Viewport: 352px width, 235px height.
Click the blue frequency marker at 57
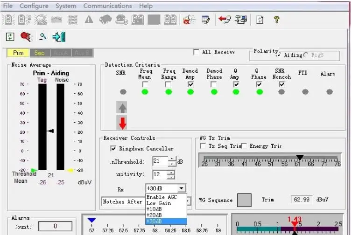pos(92,220)
